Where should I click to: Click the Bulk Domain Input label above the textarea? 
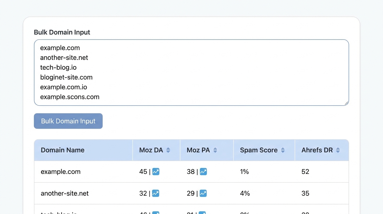pyautogui.click(x=62, y=32)
